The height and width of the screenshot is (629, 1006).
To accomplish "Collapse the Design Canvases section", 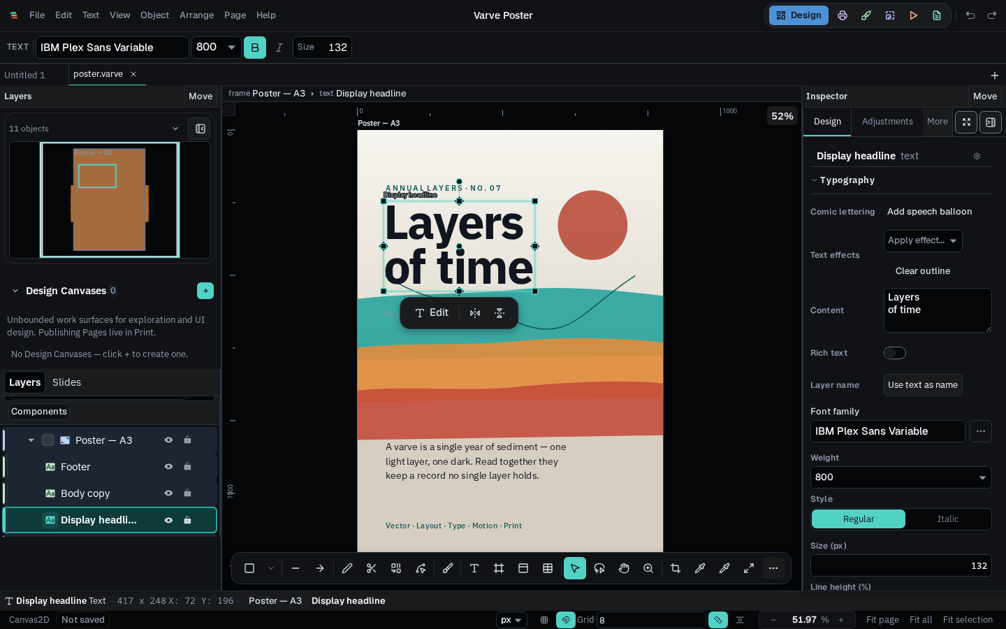I will click(x=15, y=291).
